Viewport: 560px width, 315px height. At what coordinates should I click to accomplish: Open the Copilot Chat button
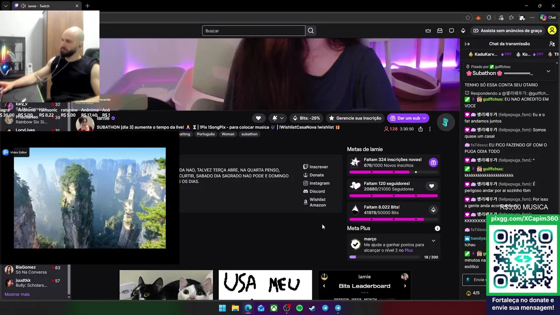coord(548,17)
